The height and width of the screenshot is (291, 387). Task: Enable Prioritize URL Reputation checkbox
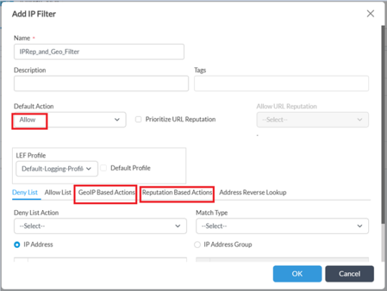pyautogui.click(x=138, y=120)
